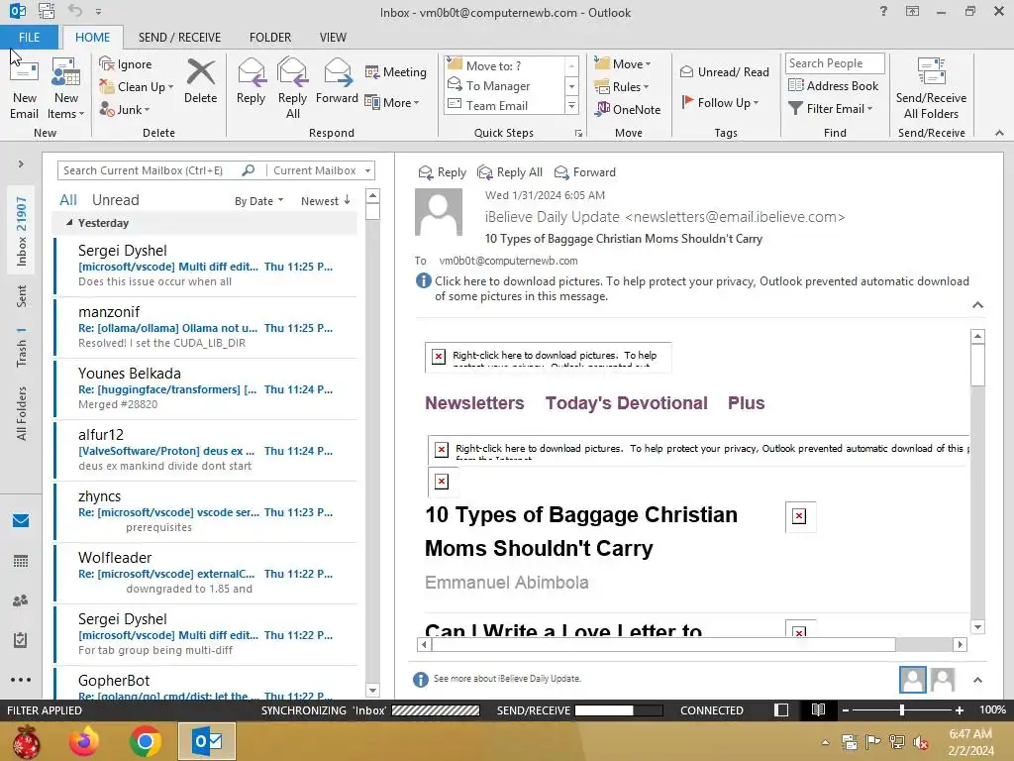Open the Follow Up flag menu
Screen dimensions: 1014x761
[x=720, y=102]
